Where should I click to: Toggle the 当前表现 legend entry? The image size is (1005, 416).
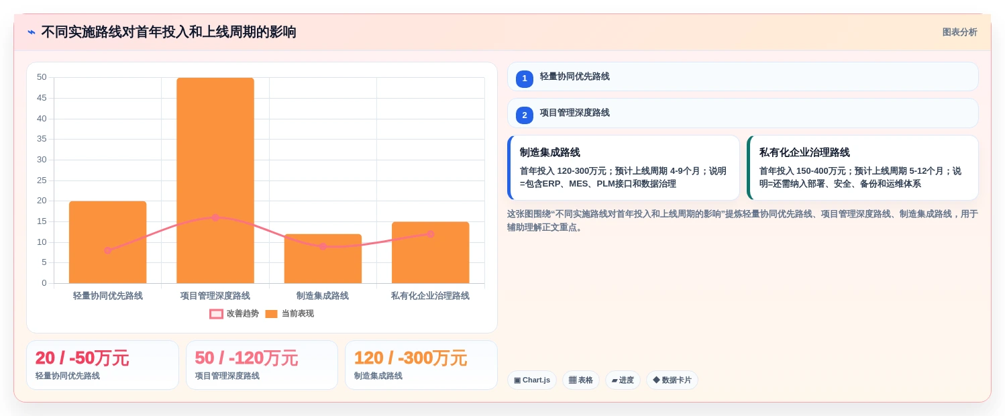[289, 313]
